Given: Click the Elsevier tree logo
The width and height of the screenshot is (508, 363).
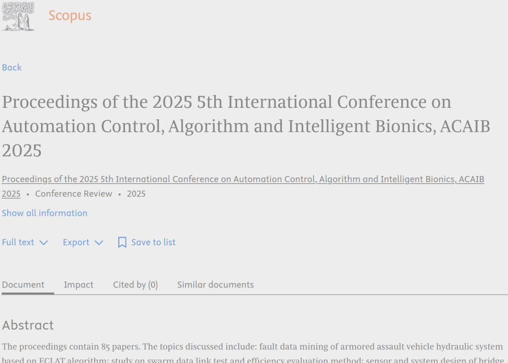Looking at the screenshot, I should 18,16.
